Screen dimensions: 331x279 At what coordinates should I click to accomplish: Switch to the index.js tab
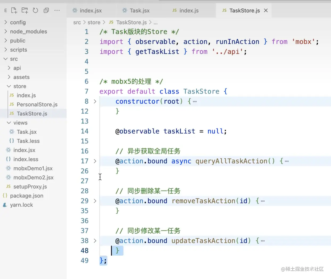point(189,11)
